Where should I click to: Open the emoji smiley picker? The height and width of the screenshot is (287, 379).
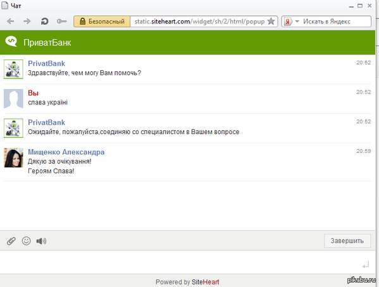(x=26, y=241)
